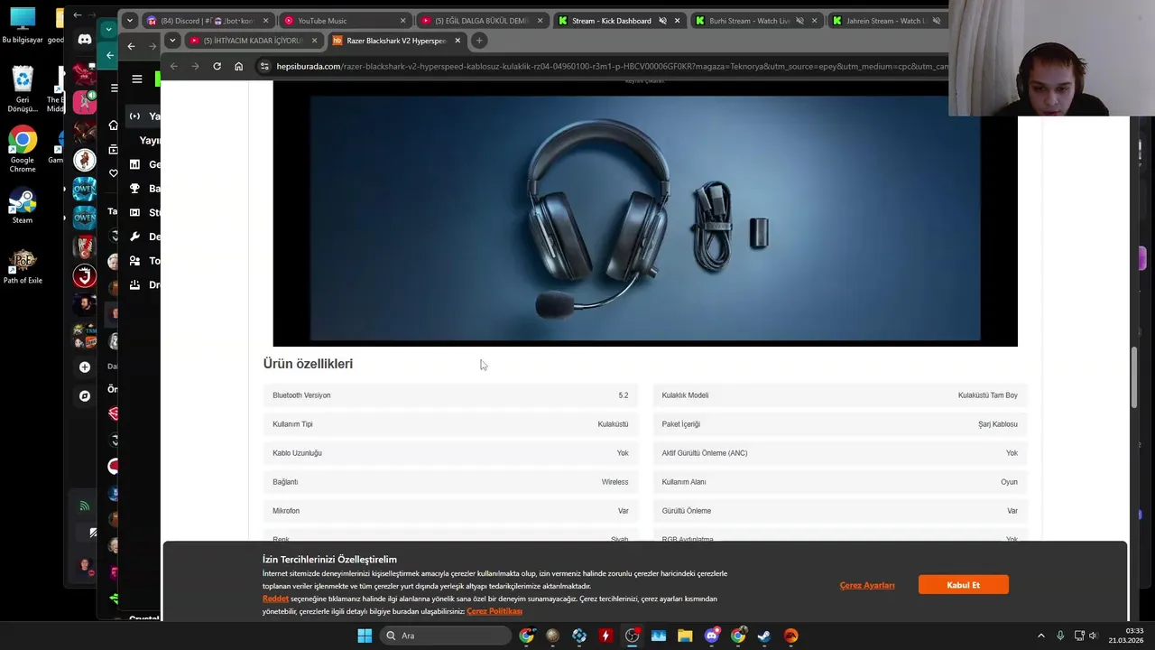Unmute the Burhi Stream tab audio icon
Viewport: 1155px width, 650px height.
click(x=799, y=21)
